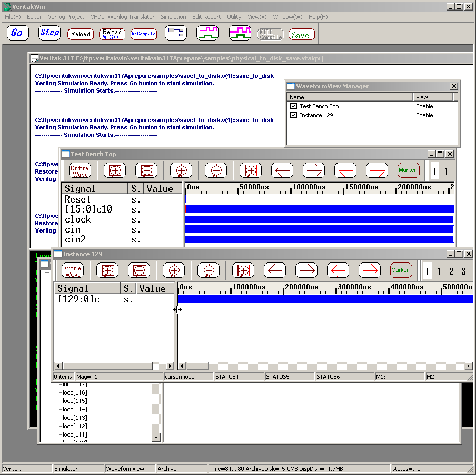Screen dimensions: 476x475
Task: Click first dark-red left arrow in Test Bench Top
Action: click(282, 170)
